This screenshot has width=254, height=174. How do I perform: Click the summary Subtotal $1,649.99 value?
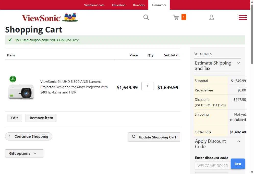[238, 81]
